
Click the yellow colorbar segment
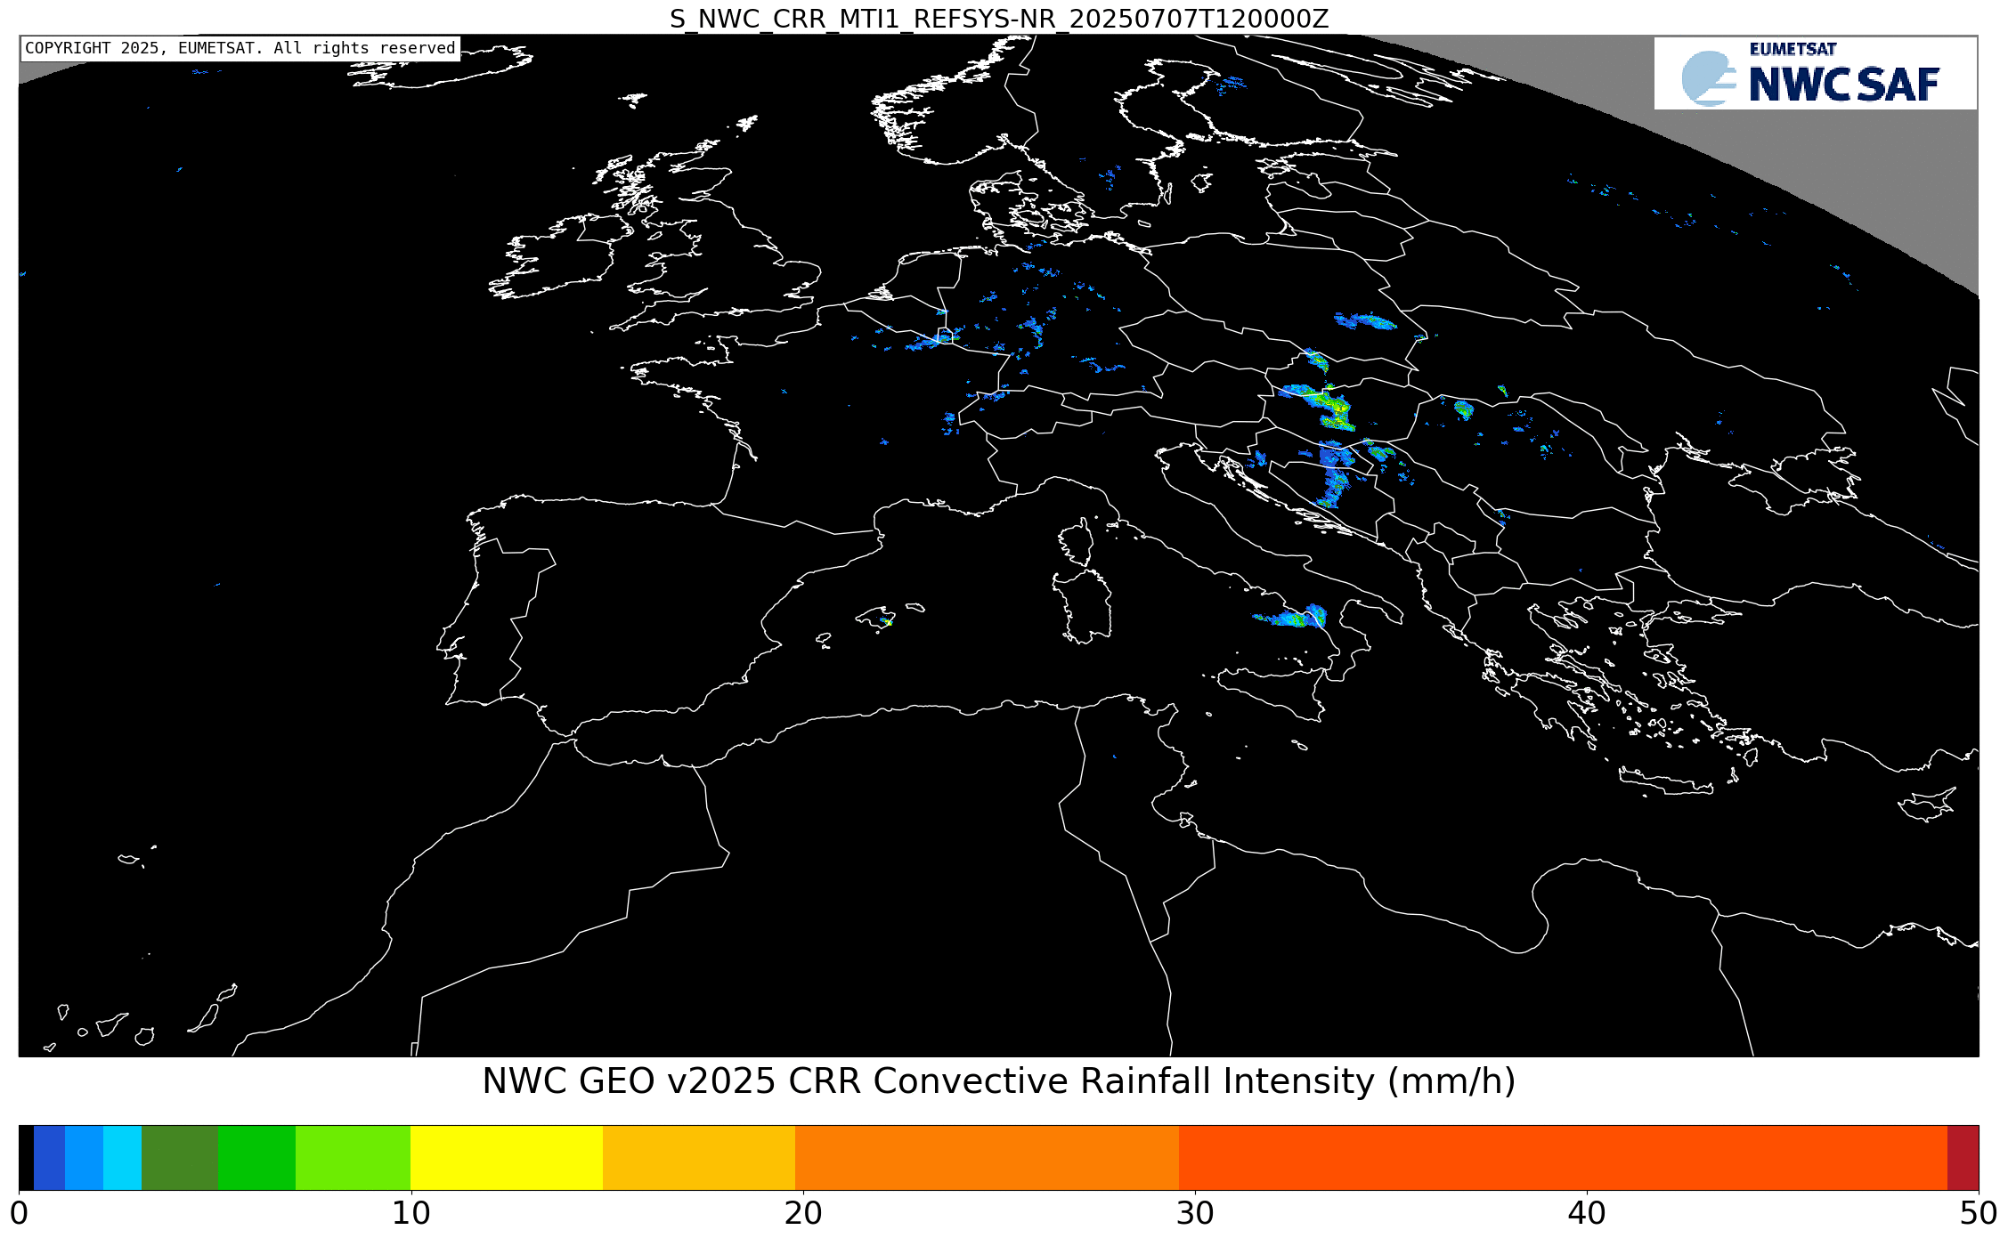(x=507, y=1158)
